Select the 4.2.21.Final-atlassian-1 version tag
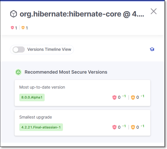 [41, 127]
